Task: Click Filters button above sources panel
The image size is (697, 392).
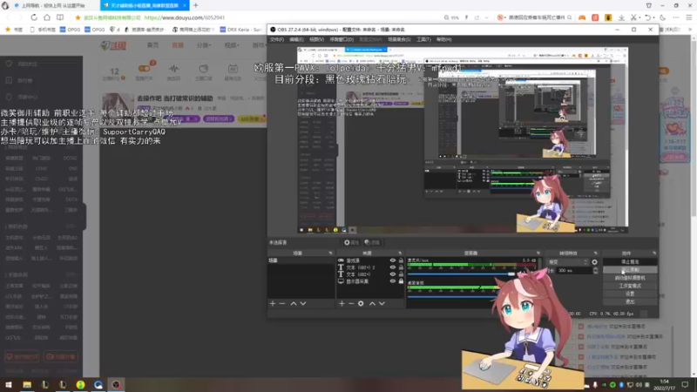Action: pyautogui.click(x=373, y=243)
